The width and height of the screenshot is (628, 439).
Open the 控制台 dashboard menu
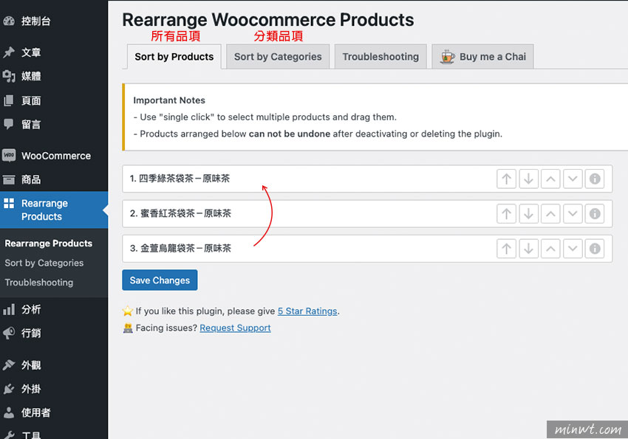pyautogui.click(x=54, y=21)
